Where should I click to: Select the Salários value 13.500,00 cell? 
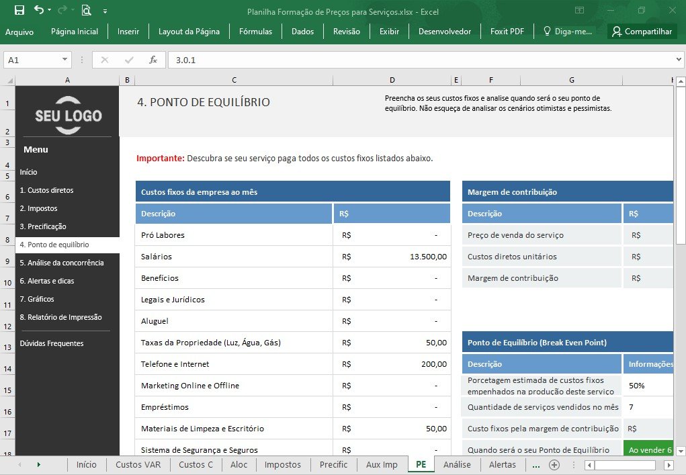392,257
